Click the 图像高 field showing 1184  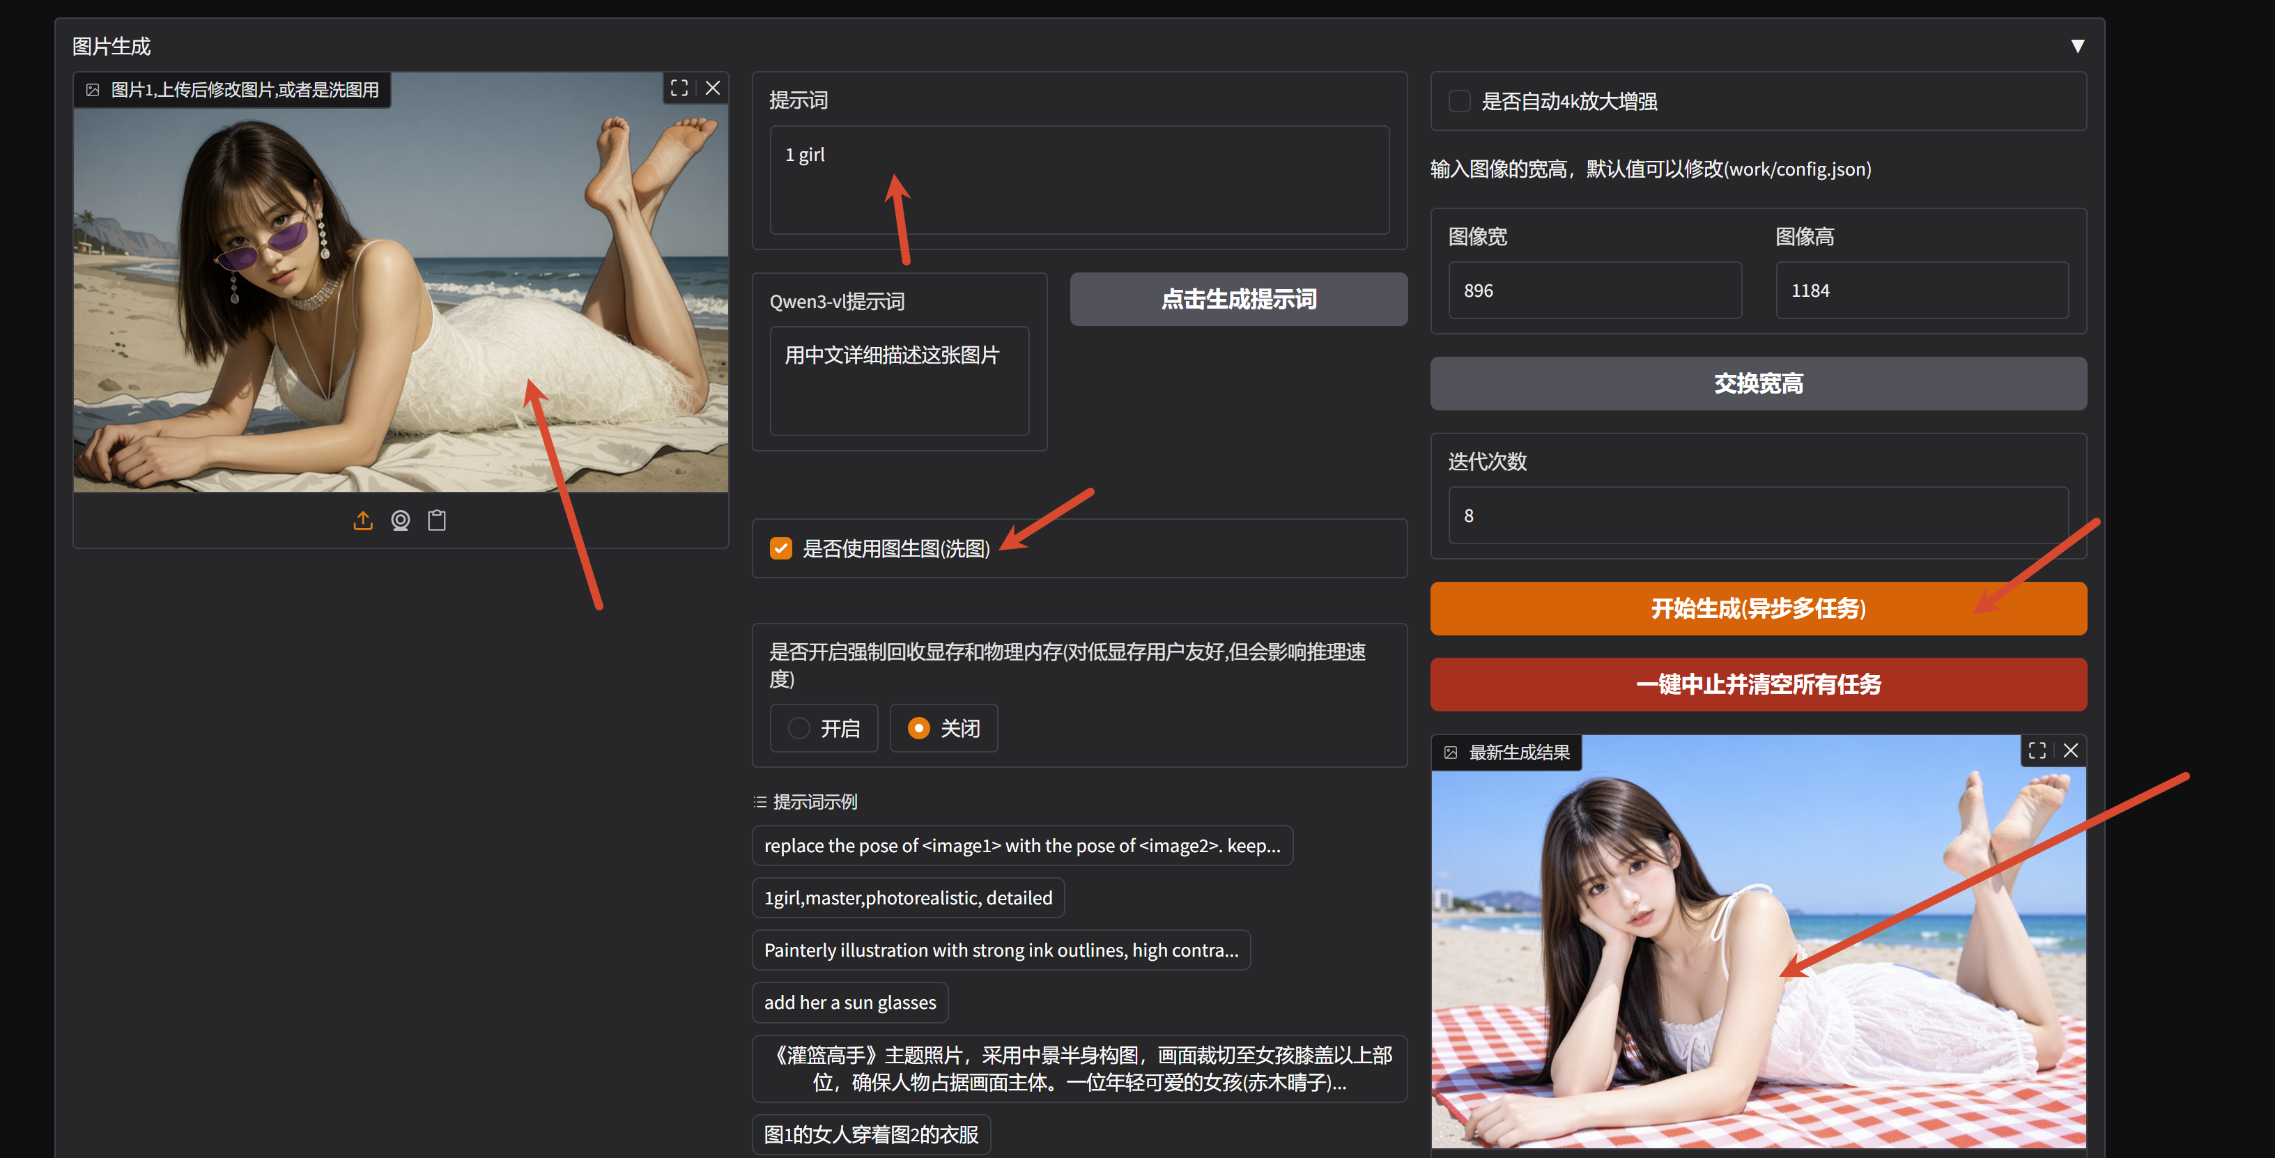tap(1922, 291)
